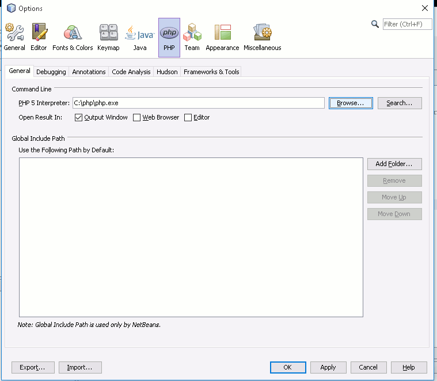The image size is (437, 381).
Task: Click Search for PHP interpreter
Action: (x=400, y=103)
